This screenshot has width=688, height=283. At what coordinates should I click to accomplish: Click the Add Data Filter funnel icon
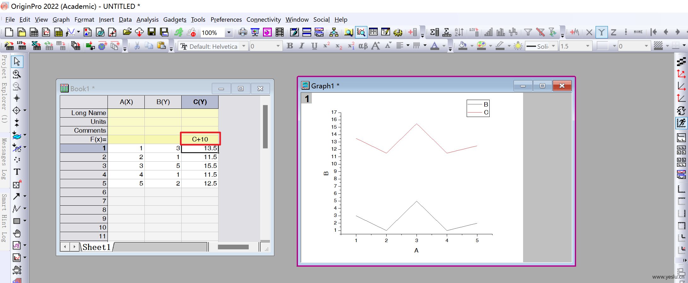coord(528,32)
